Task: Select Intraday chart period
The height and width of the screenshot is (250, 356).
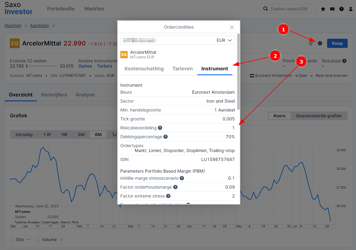Action: tap(24, 135)
